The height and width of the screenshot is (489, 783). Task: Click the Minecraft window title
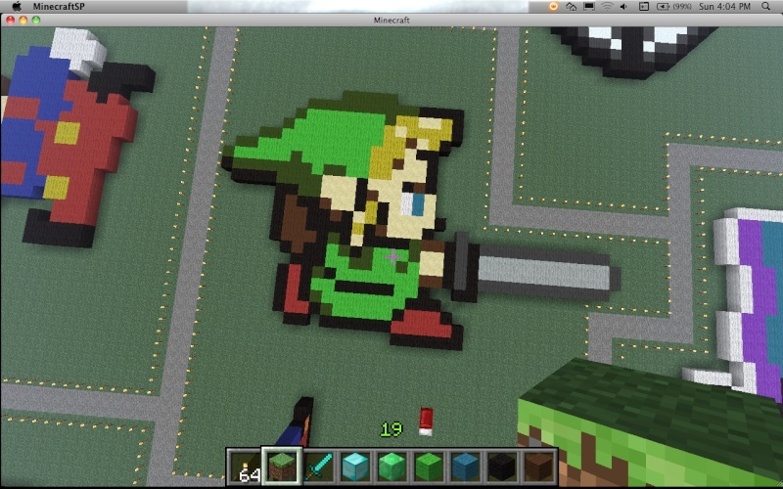click(391, 20)
